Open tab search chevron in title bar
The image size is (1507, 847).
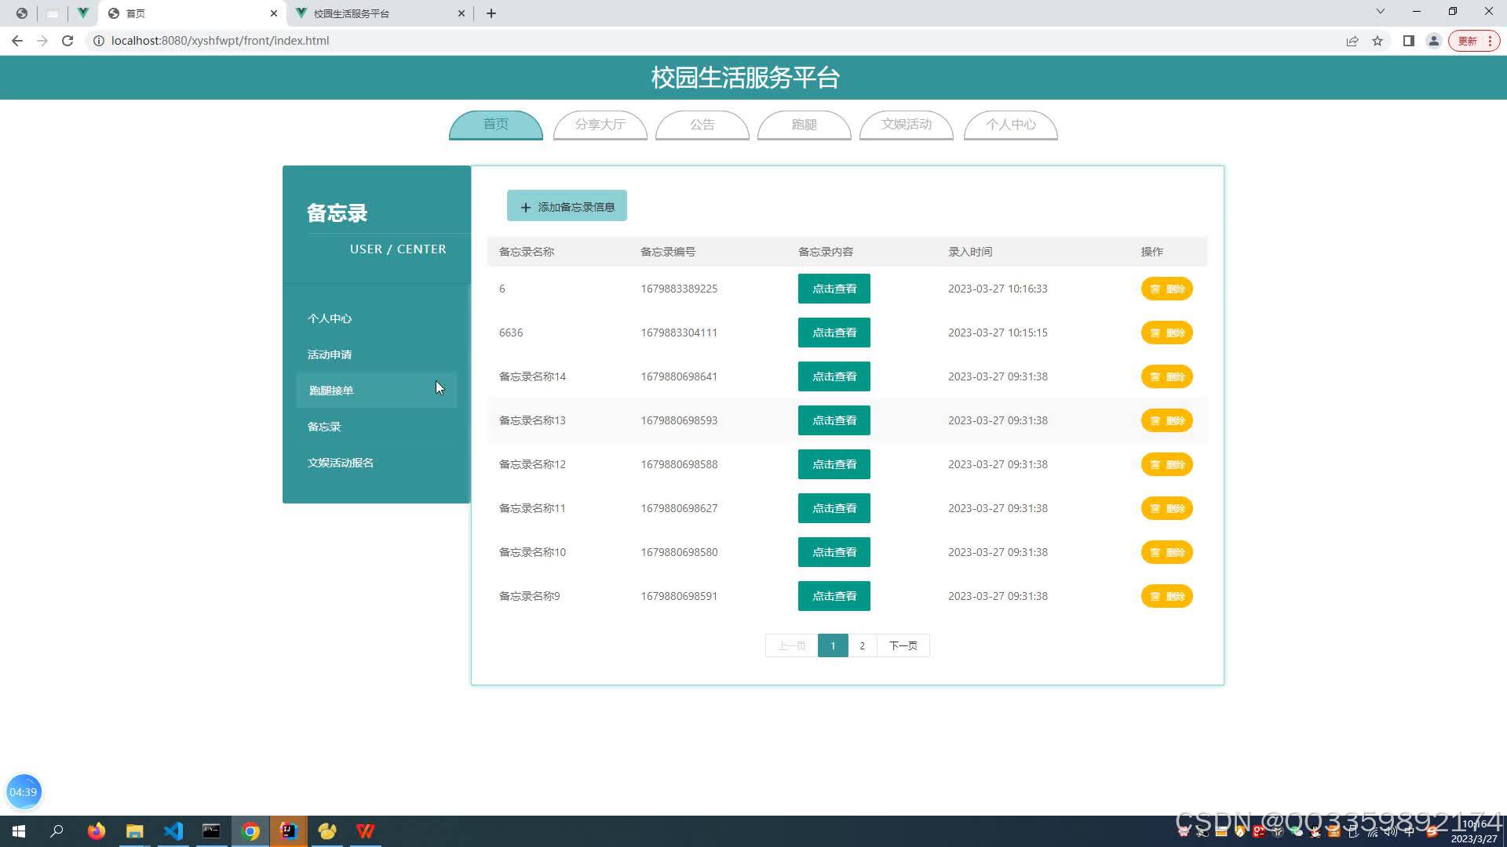pyautogui.click(x=1381, y=12)
